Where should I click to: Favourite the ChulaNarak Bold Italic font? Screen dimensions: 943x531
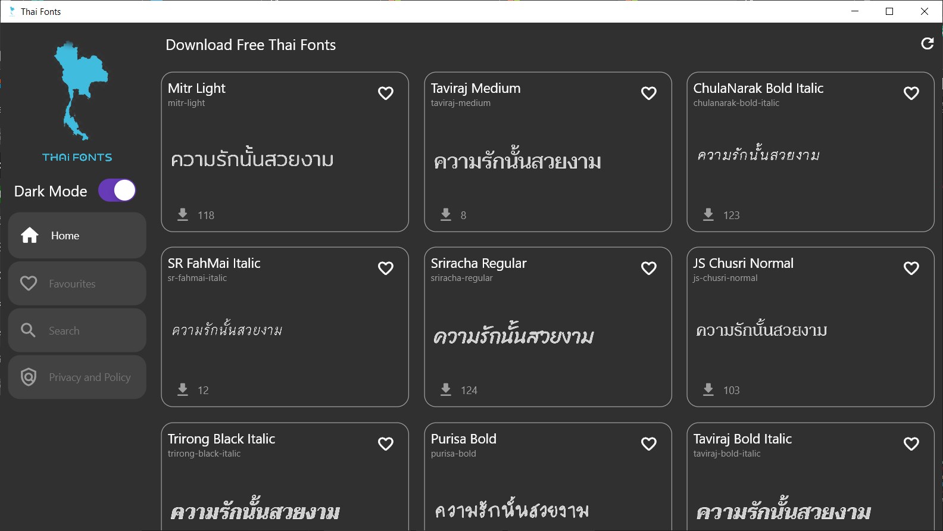tap(911, 93)
